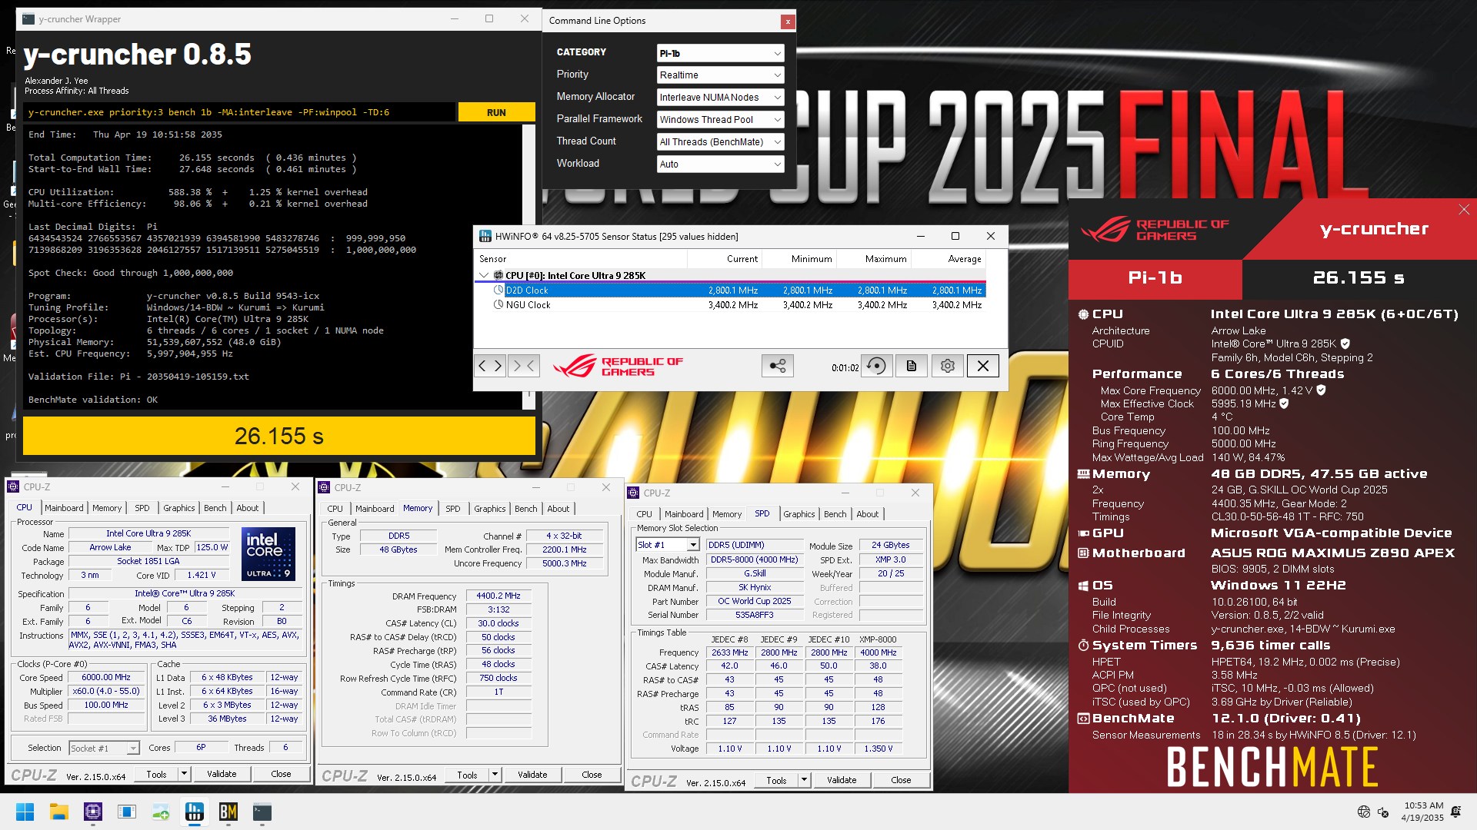Switch to HWiNFO taskbar icon

tap(195, 812)
